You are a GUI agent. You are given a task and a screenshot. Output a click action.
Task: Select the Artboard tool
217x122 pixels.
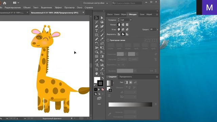pyautogui.click(x=96, y=69)
